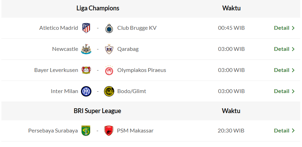The height and width of the screenshot is (147, 302).
Task: Click the Club Brugge KV logo
Action: 109,28
